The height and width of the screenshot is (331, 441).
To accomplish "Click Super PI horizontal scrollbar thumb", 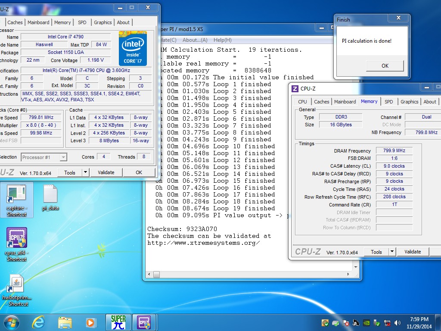I will point(156,274).
